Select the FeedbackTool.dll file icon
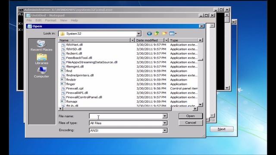The height and width of the screenshot is (155, 276). (63, 58)
